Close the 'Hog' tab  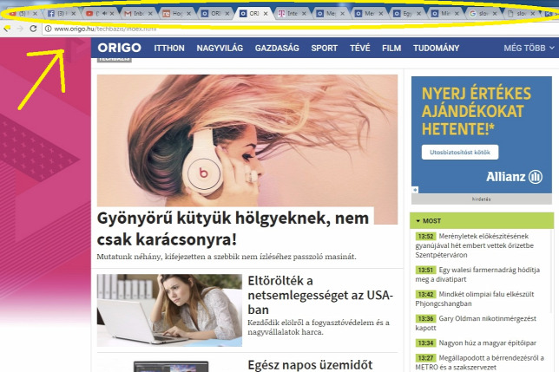(x=188, y=13)
